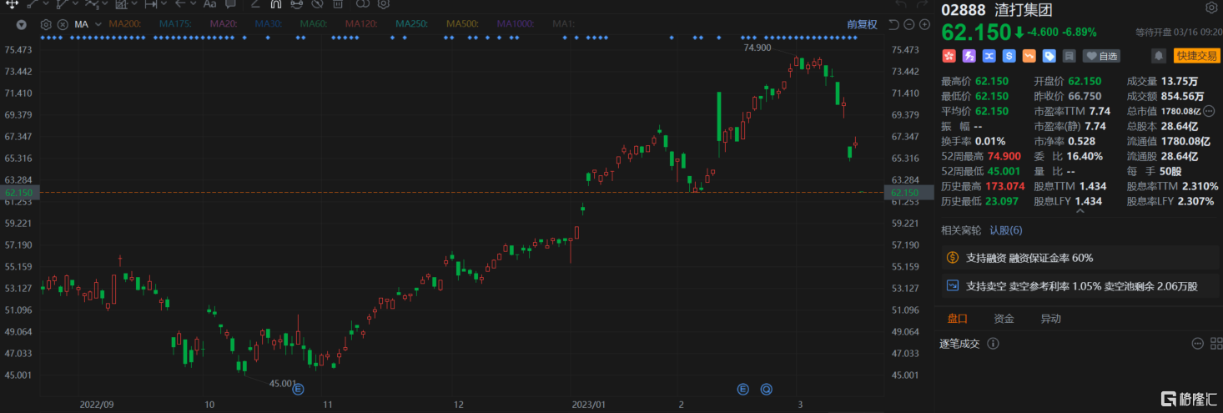Expand the wave pattern tool dropdown

(x=105, y=4)
